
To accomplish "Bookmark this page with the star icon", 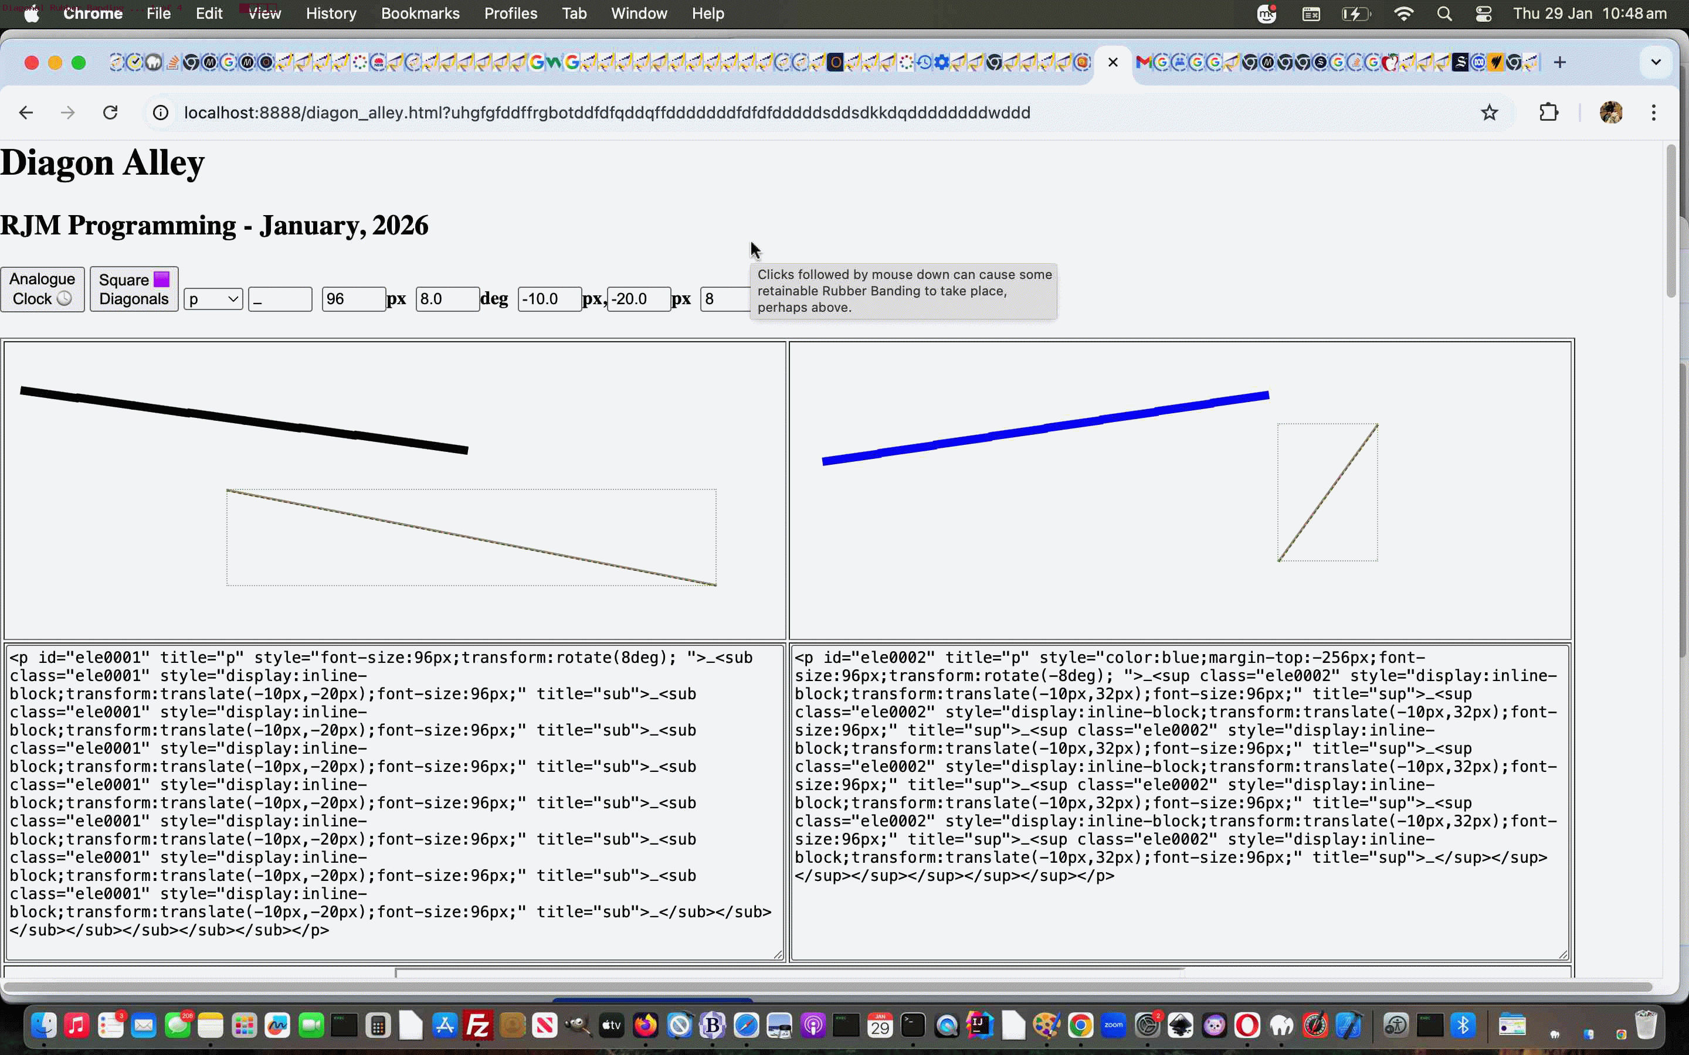I will 1488,113.
